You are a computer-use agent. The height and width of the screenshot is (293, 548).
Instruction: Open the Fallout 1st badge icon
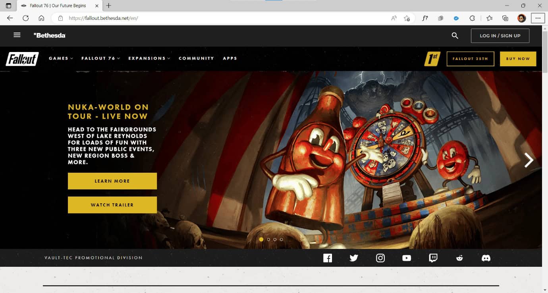tap(432, 59)
